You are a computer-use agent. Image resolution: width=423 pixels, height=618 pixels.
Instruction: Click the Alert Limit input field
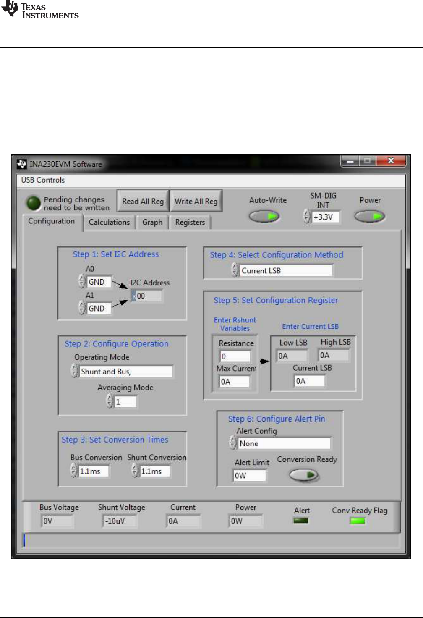(250, 476)
